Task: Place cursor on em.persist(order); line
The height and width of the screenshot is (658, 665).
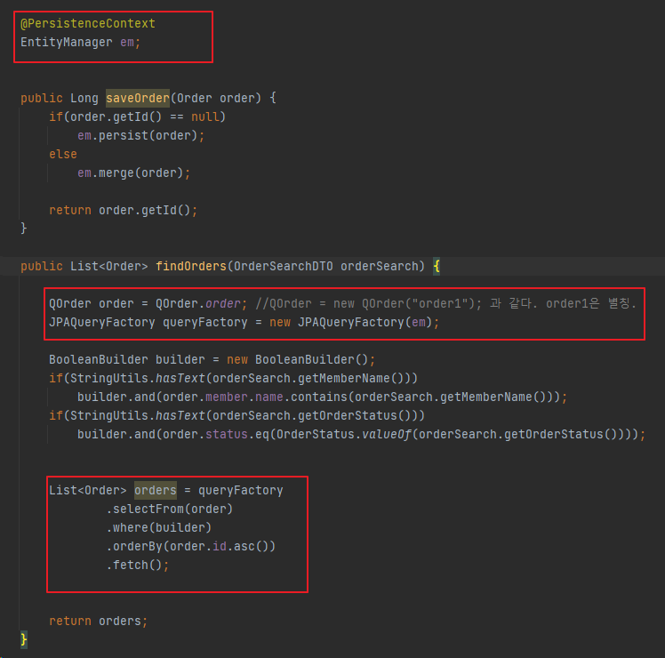Action: point(140,136)
